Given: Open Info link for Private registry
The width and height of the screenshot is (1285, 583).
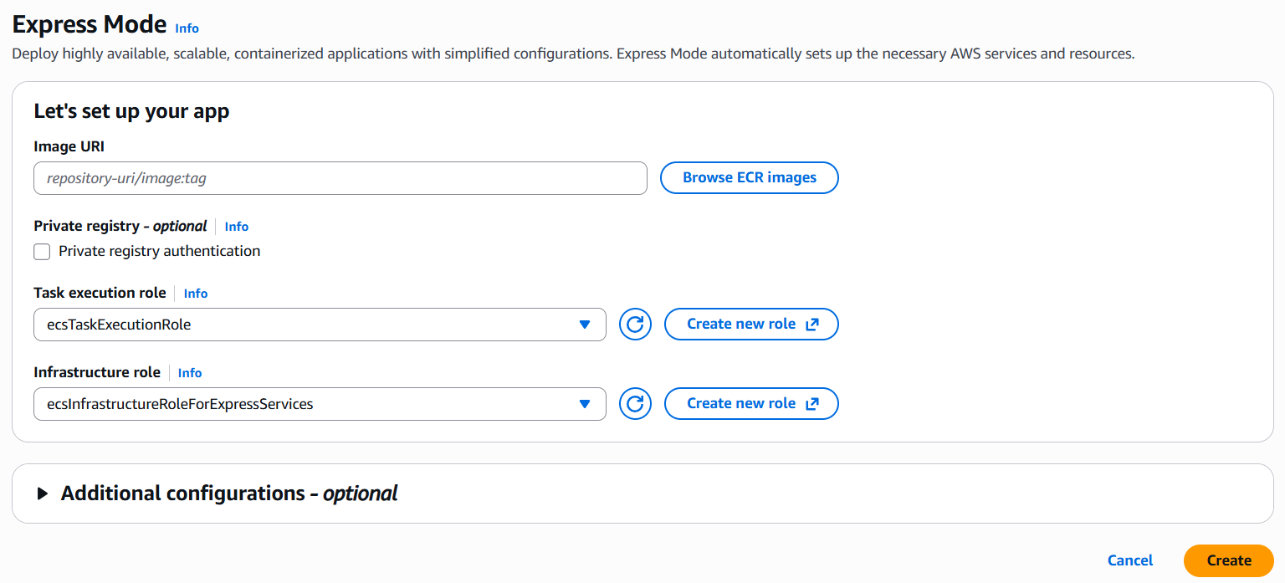Looking at the screenshot, I should pos(237,227).
